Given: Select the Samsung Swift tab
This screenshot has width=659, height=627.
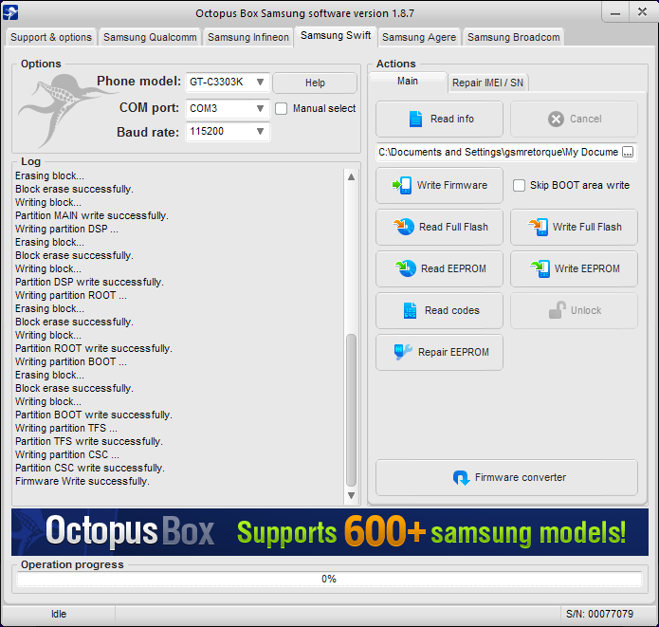Looking at the screenshot, I should click(336, 36).
